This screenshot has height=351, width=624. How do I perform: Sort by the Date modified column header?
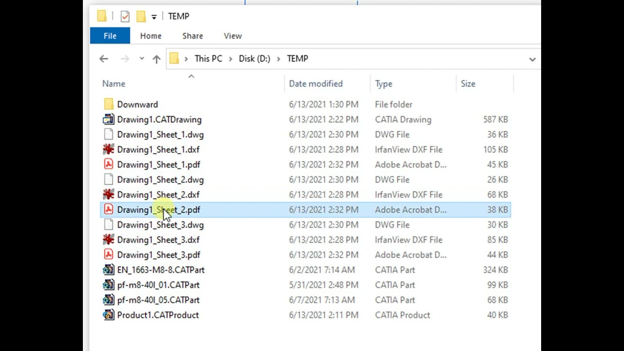click(316, 84)
